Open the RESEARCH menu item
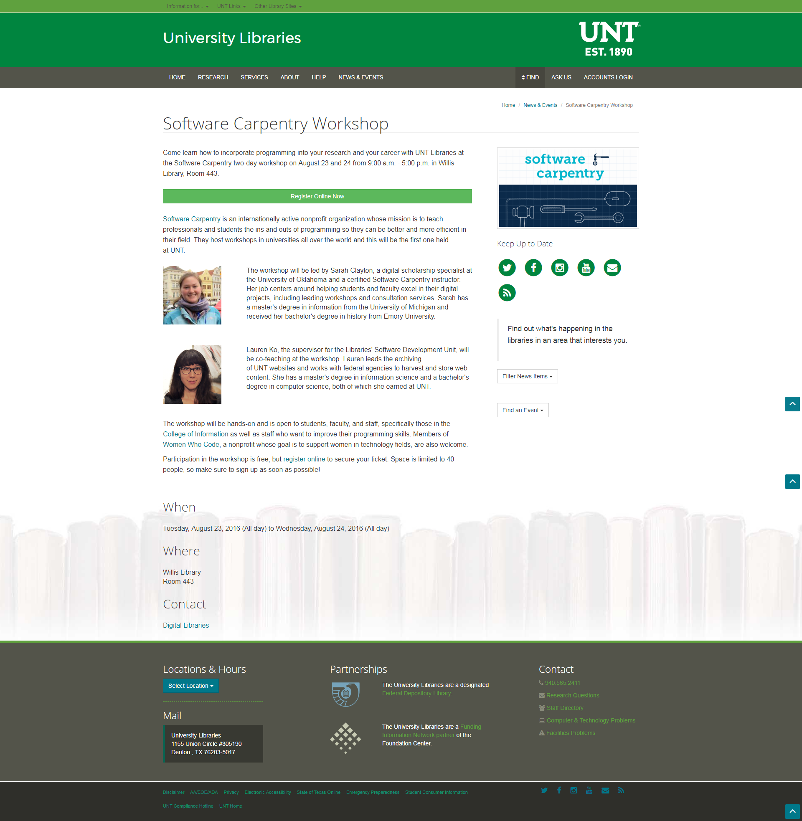 point(213,78)
